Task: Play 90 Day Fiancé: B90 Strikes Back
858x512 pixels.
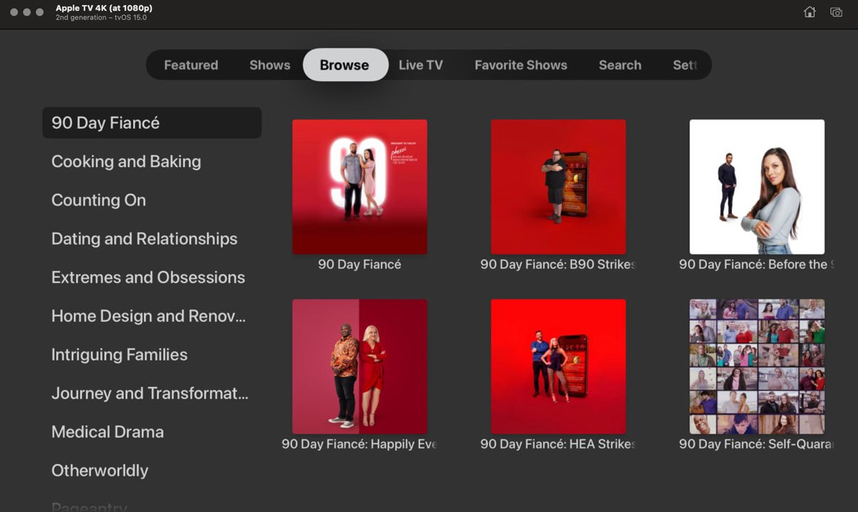Action: [x=558, y=186]
